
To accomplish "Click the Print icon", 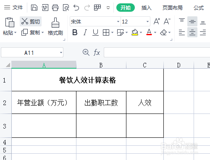I will [55, 8].
